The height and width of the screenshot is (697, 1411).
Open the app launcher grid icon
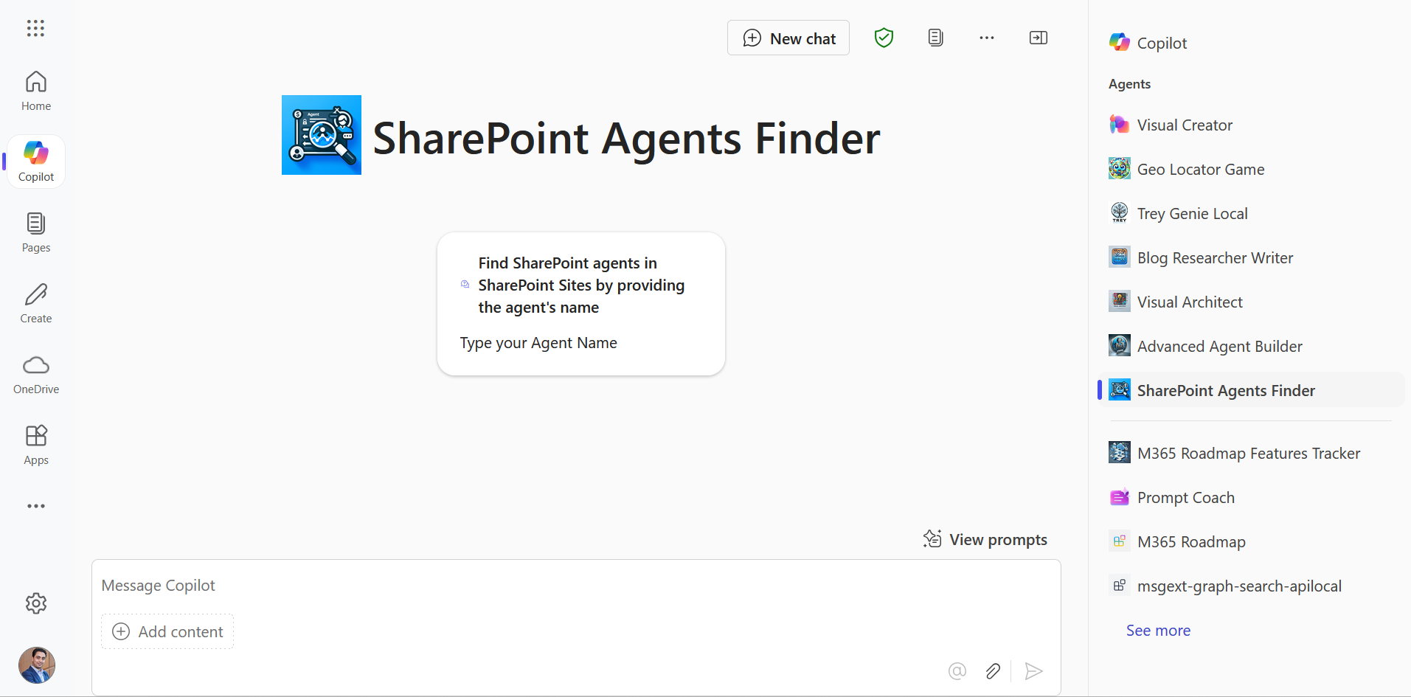[x=35, y=28]
